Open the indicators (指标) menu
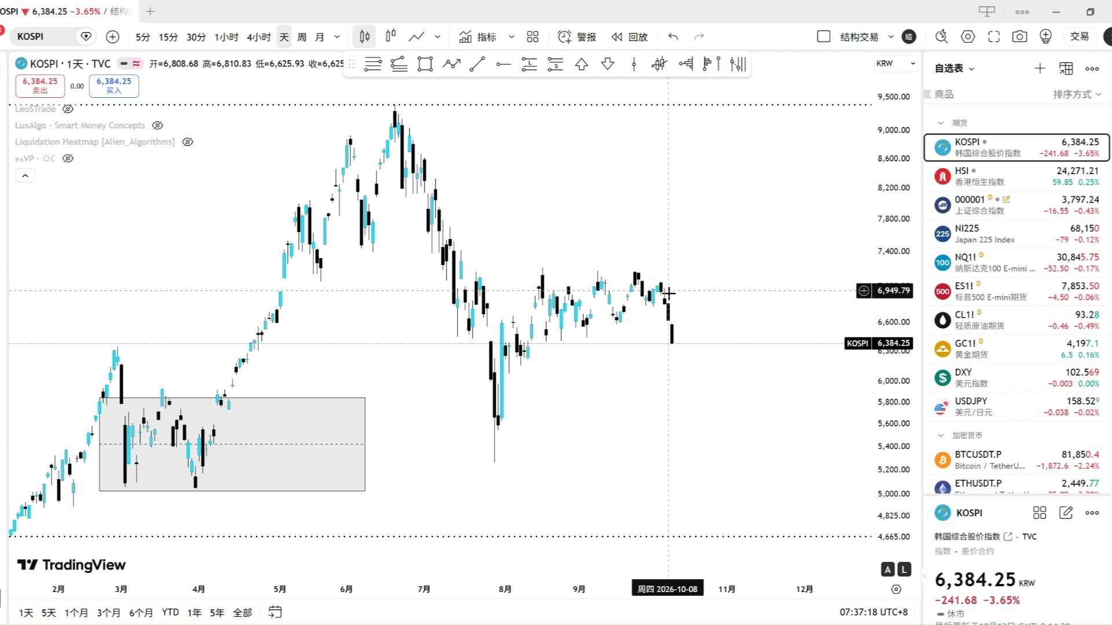Viewport: 1112px width, 625px height. pyautogui.click(x=478, y=37)
